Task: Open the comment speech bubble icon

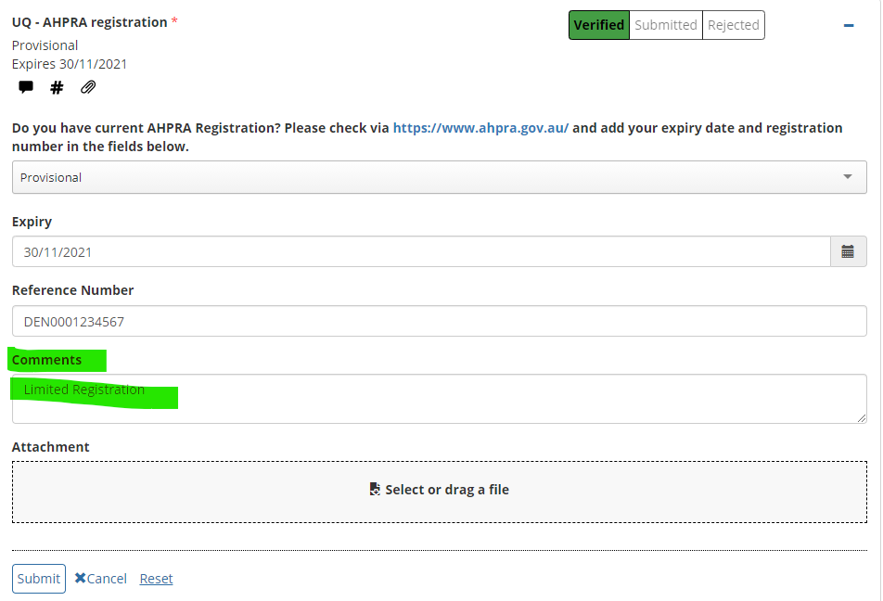Action: [26, 87]
